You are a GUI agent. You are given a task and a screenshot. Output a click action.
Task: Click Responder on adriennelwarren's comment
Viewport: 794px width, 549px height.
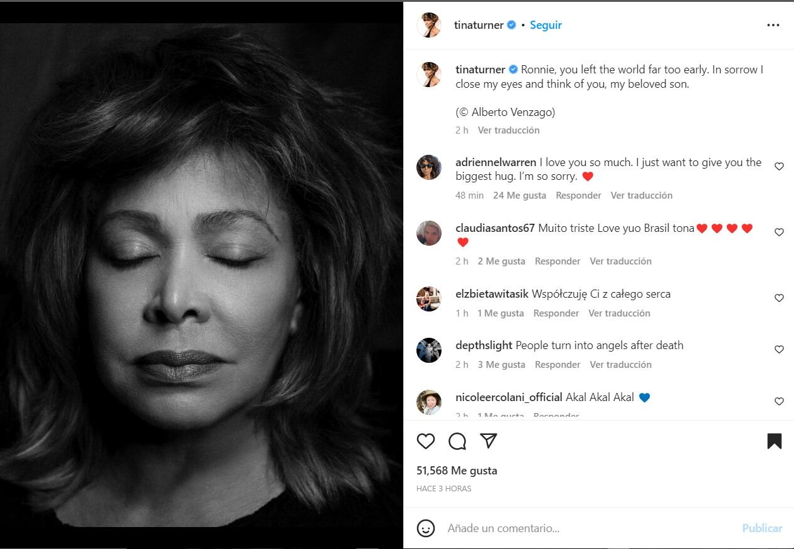[x=578, y=196]
